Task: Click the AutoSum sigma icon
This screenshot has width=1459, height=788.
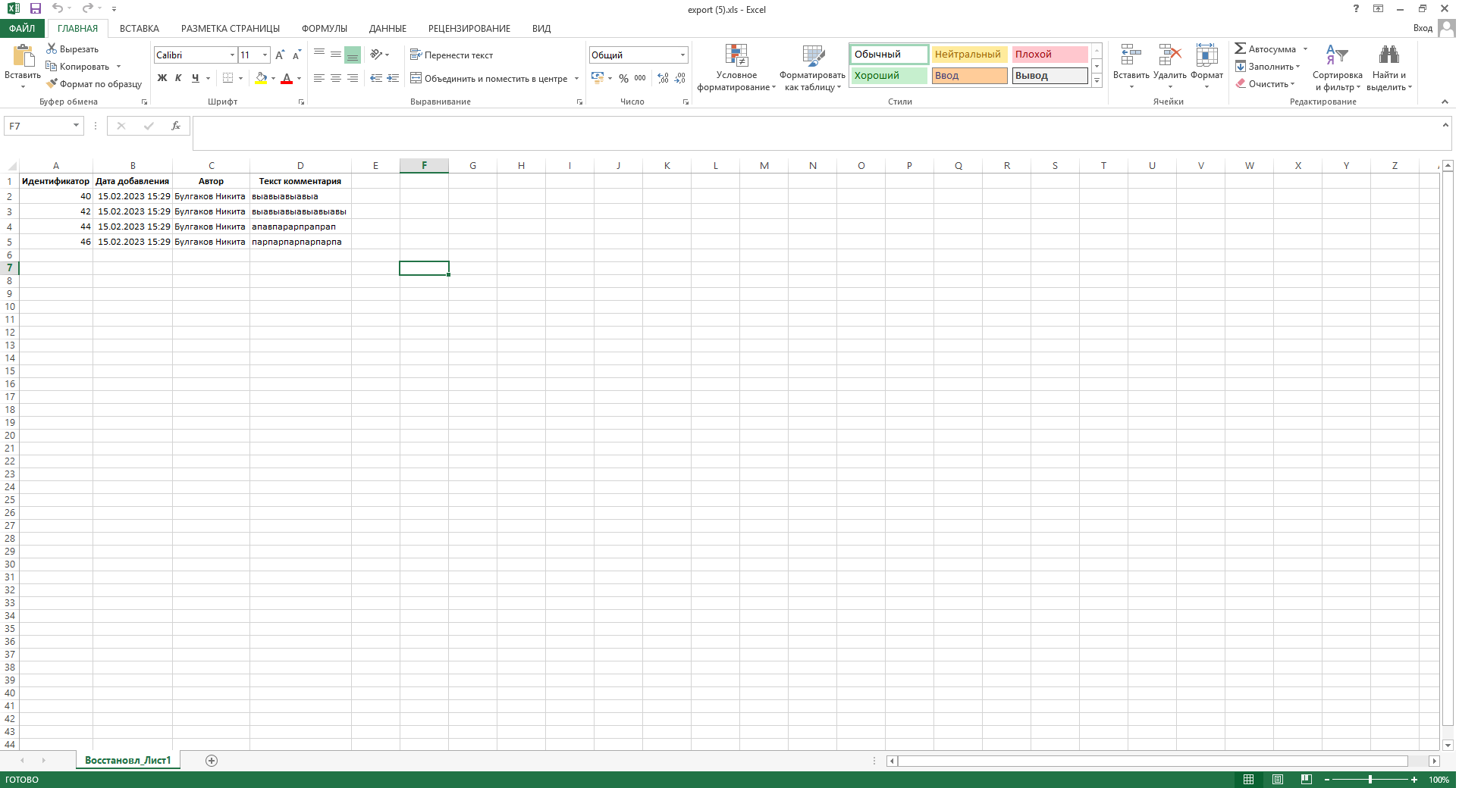Action: [x=1241, y=48]
